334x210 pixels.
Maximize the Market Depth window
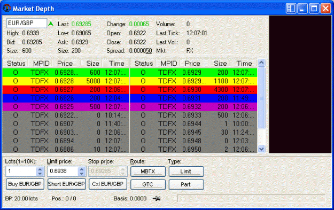click(314, 9)
